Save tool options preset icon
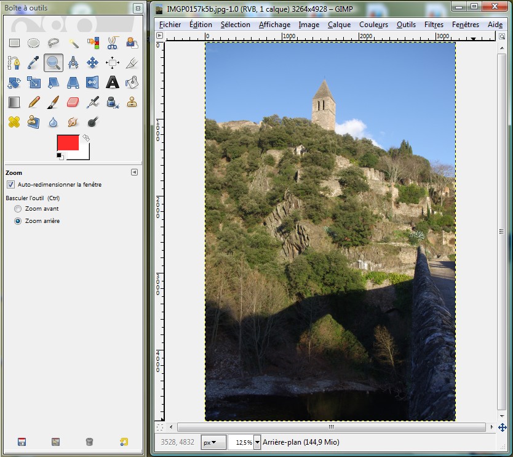This screenshot has height=457, width=513. (22, 442)
